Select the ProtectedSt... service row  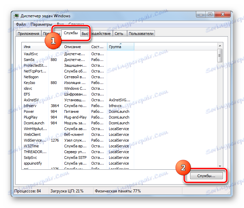point(78,65)
